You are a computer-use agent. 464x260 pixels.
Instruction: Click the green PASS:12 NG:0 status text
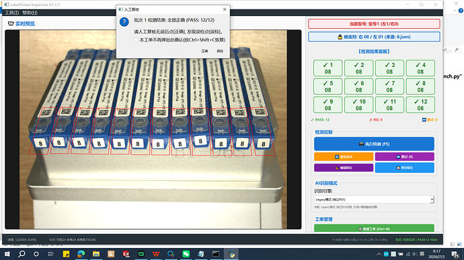point(416,240)
